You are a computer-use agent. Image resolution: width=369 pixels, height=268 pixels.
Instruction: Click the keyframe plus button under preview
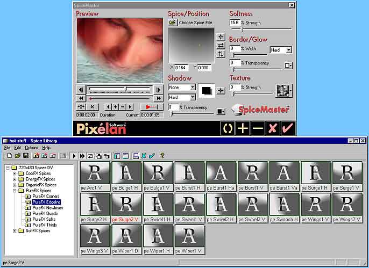click(116, 107)
